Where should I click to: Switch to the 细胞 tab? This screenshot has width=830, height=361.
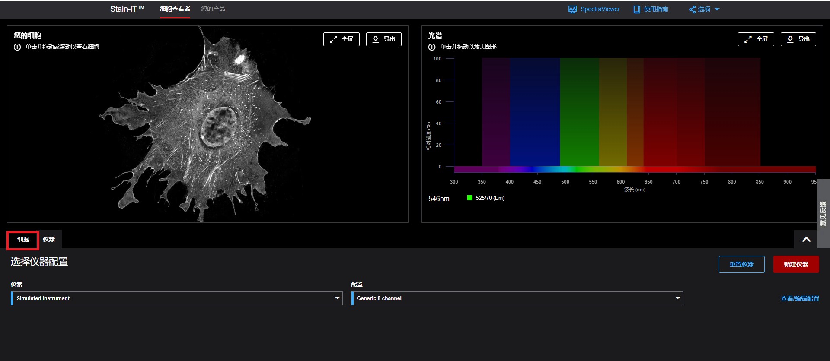coord(23,240)
